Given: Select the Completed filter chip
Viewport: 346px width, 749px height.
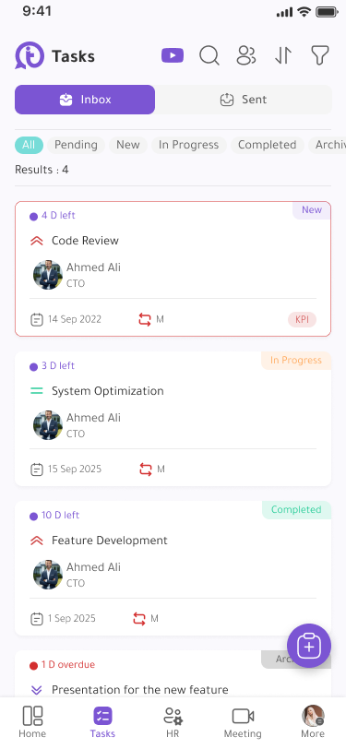Looking at the screenshot, I should 268,145.
